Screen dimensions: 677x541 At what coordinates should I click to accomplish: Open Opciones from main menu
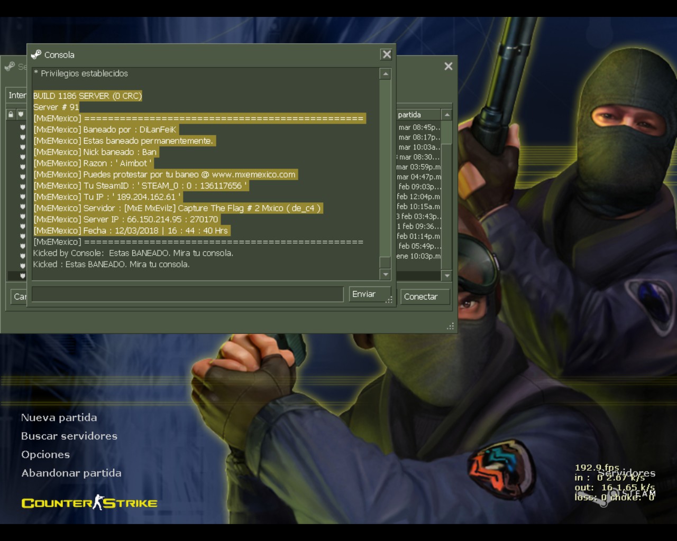coord(45,454)
